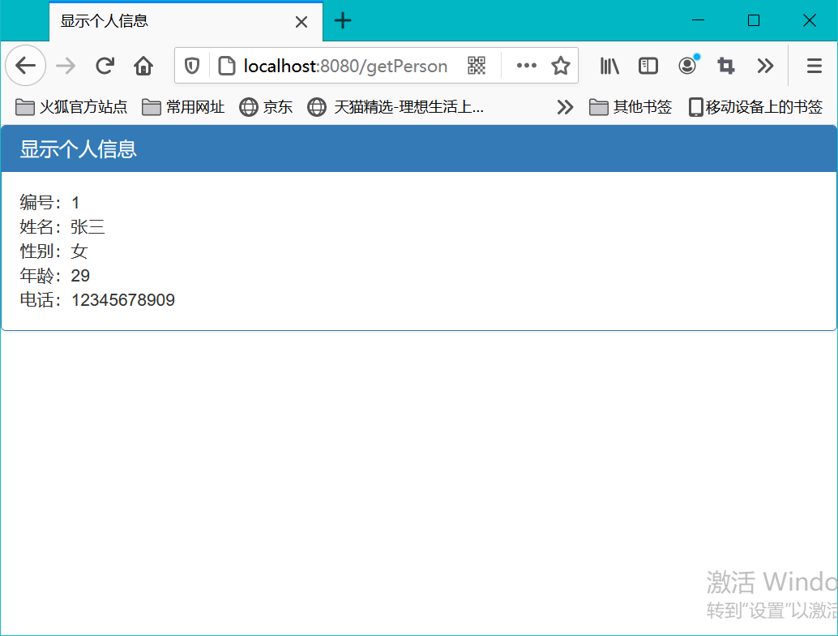Open the 京东 bookmark
This screenshot has height=636, width=838.
266,107
